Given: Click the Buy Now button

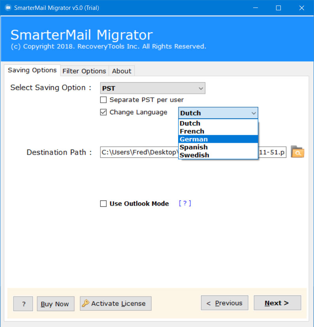Looking at the screenshot, I should (56, 304).
